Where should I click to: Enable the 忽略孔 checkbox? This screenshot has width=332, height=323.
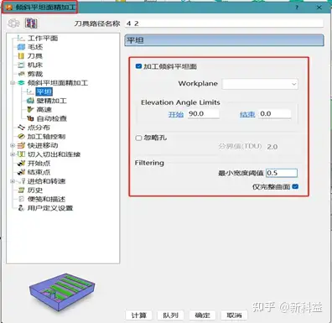click(138, 138)
